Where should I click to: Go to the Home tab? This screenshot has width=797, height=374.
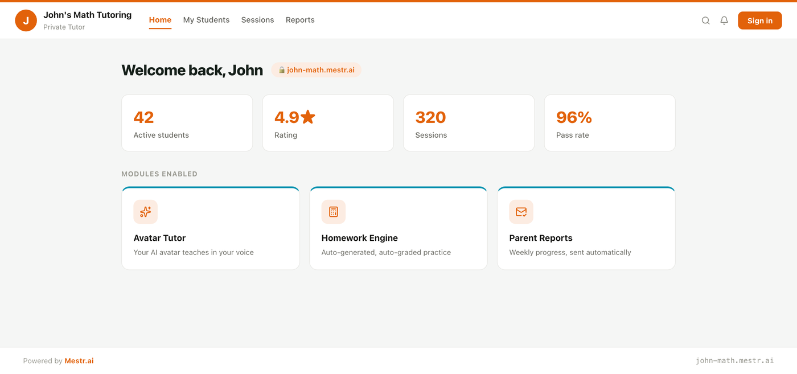tap(160, 20)
